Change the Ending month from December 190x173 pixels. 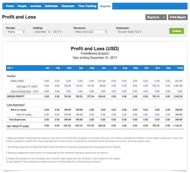pos(41,32)
